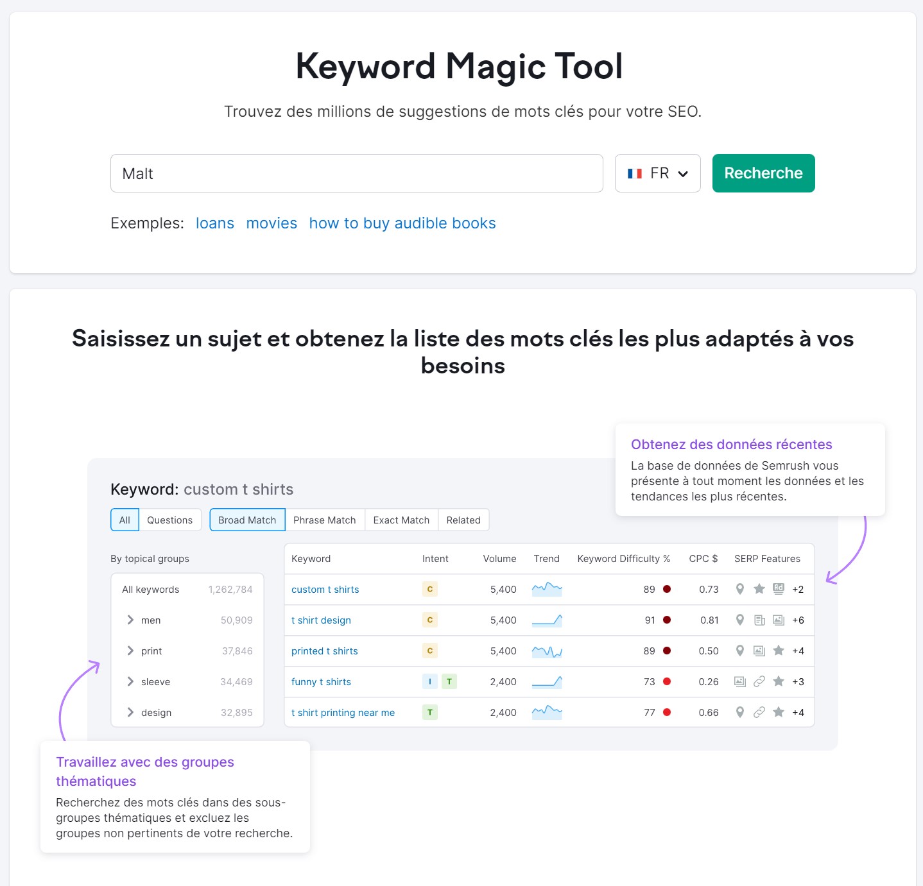Show +2 more SERP features for custom t shirts
Image resolution: width=923 pixels, height=886 pixels.
pos(798,589)
